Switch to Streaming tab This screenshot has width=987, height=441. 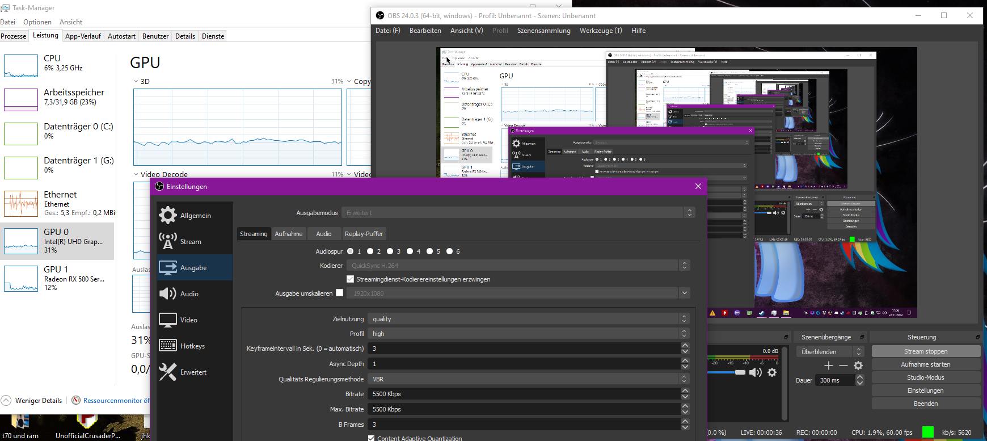(254, 234)
